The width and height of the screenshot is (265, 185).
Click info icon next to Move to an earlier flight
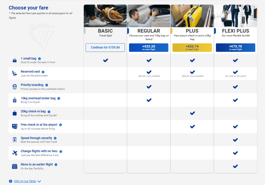click(x=56, y=165)
